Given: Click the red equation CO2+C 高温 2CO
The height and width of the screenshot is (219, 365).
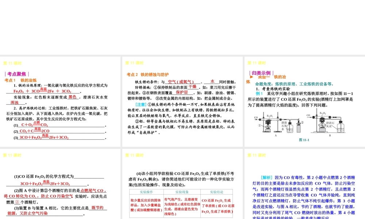Looking at the screenshot, I should tap(34, 131).
